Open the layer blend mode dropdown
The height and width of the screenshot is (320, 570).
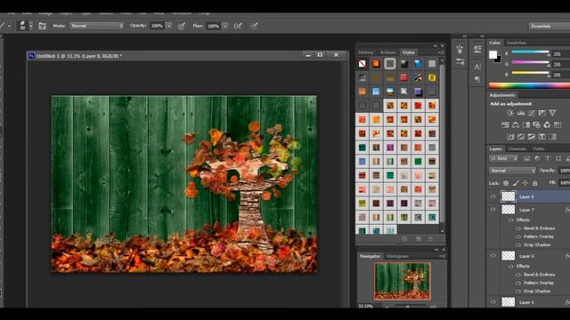coord(512,171)
